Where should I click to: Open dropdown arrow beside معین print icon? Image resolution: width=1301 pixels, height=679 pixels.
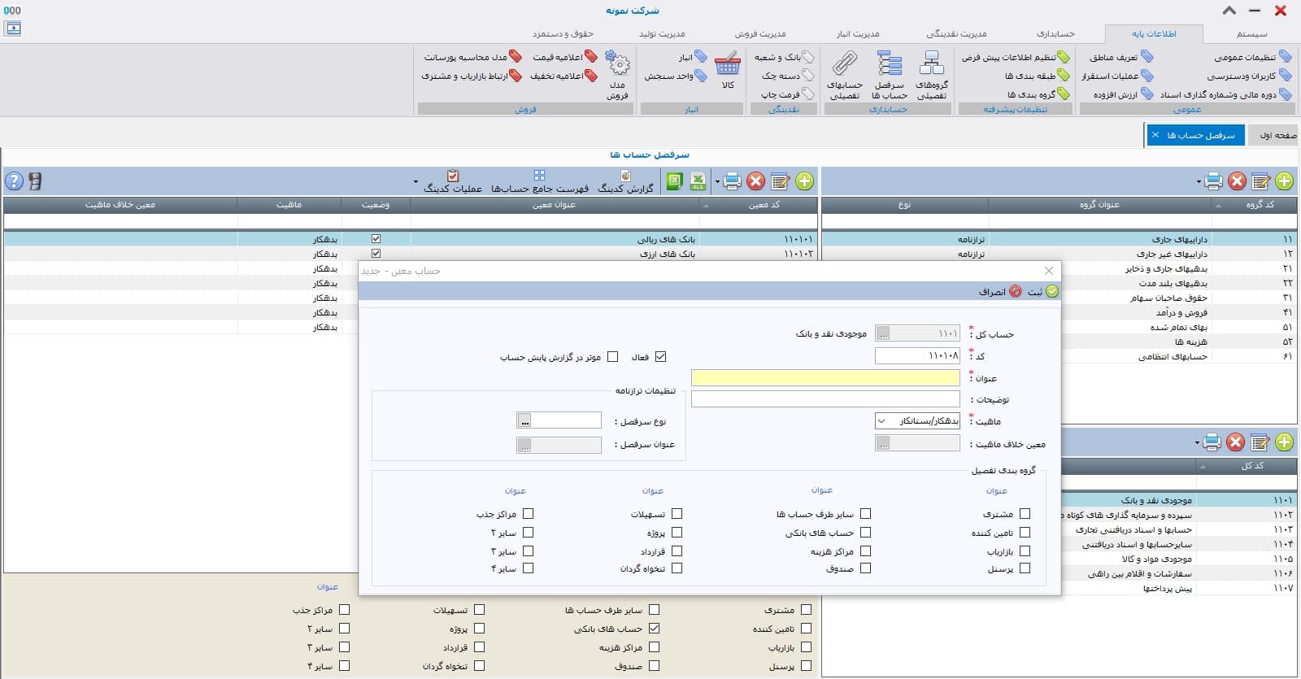click(716, 182)
